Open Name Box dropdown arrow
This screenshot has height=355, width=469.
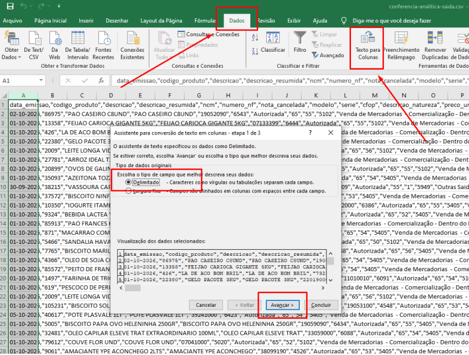41,80
